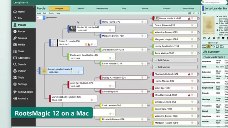Open Publish from the sidebar
The width and height of the screenshot is (228, 128).
click(x=24, y=71)
